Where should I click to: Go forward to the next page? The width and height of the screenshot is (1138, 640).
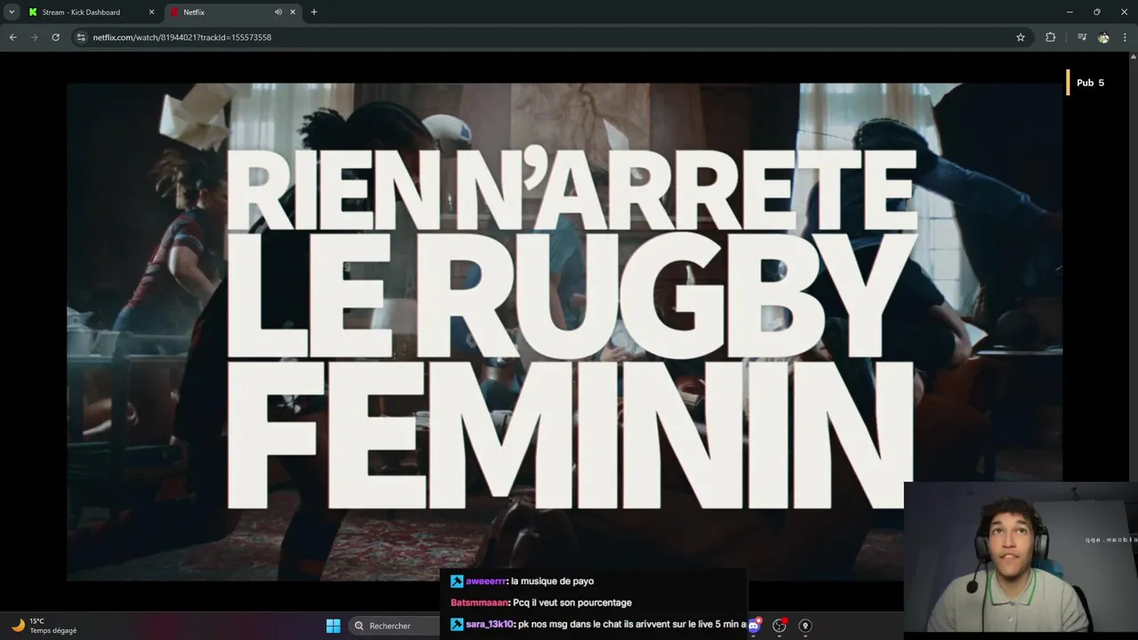pyautogui.click(x=35, y=37)
